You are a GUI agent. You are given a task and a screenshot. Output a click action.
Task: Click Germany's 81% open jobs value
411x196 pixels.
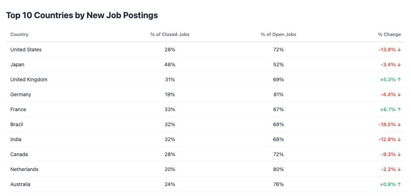tap(278, 95)
